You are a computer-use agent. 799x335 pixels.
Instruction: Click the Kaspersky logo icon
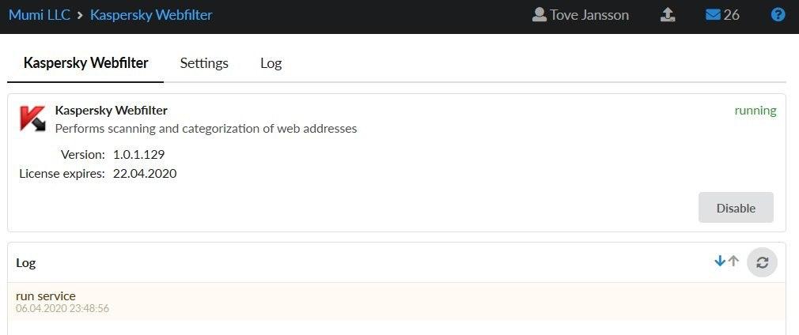pyautogui.click(x=32, y=119)
